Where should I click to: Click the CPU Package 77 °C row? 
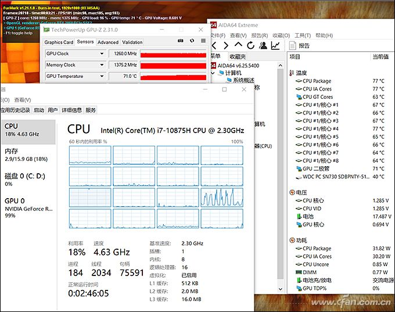point(340,81)
